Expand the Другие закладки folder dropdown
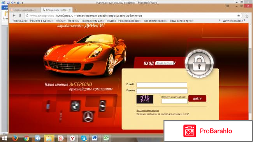The width and height of the screenshot is (253, 142). click(x=234, y=21)
